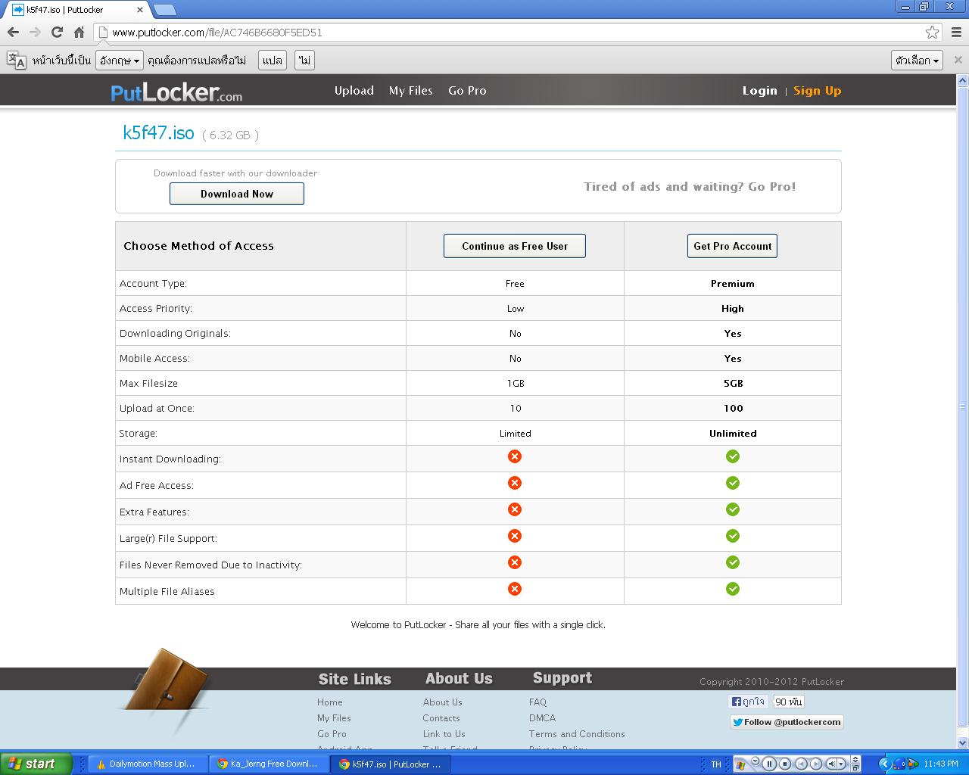969x775 pixels.
Task: Click the 'Choose Method of Access' heading
Action: coord(198,246)
